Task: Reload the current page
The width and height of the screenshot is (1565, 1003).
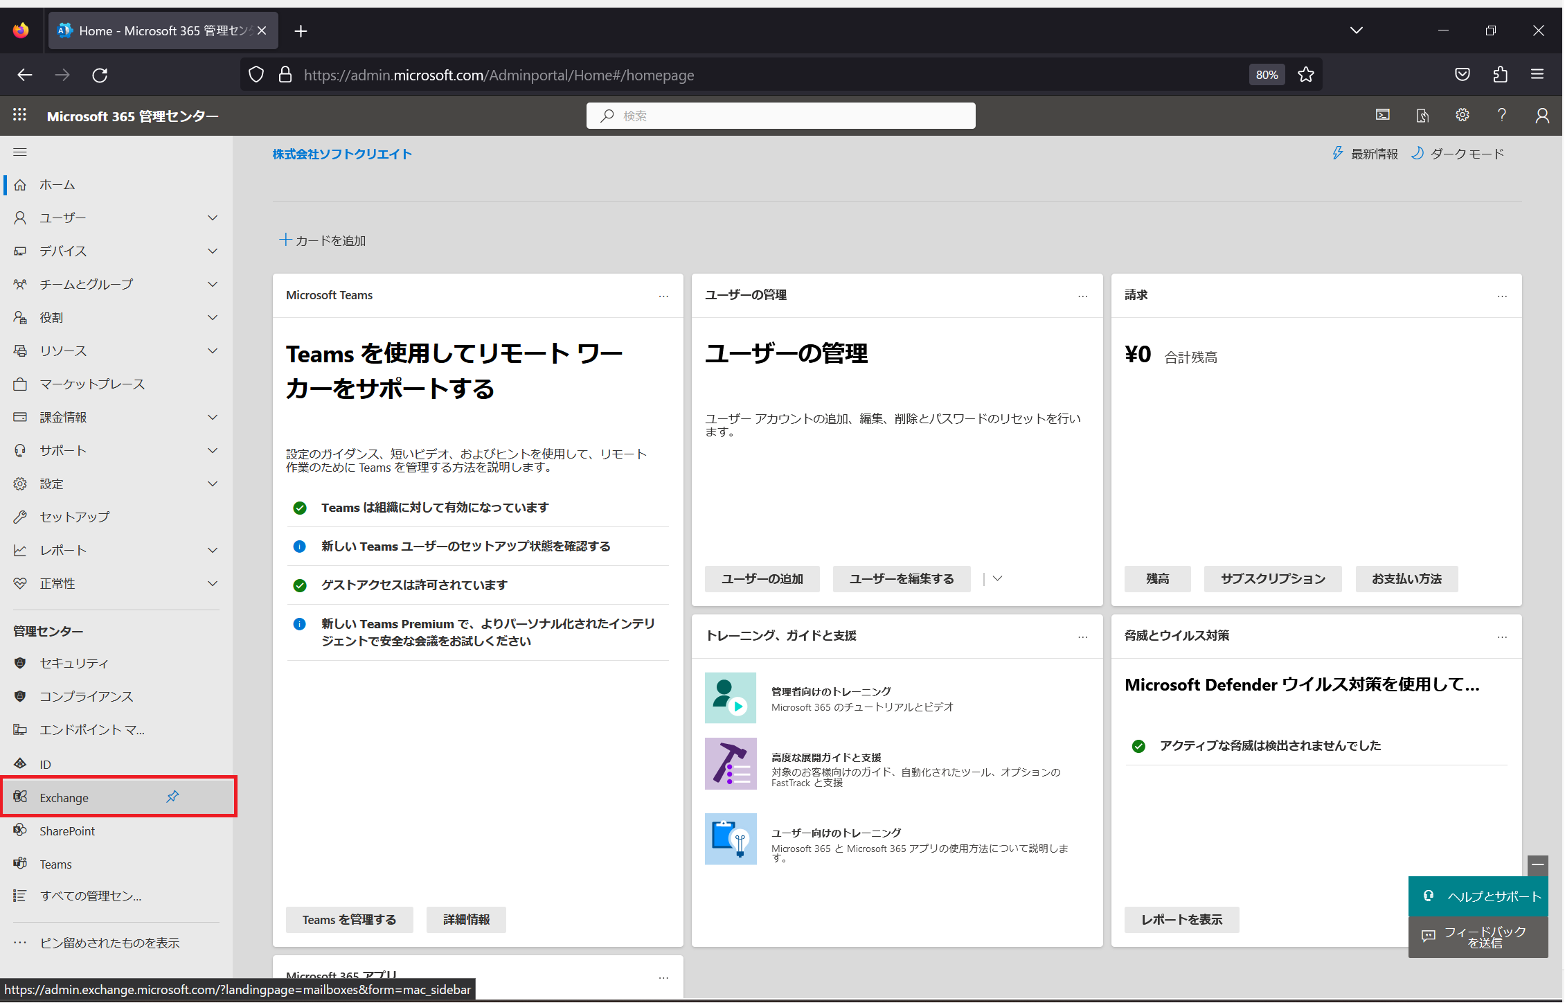Action: tap(100, 75)
